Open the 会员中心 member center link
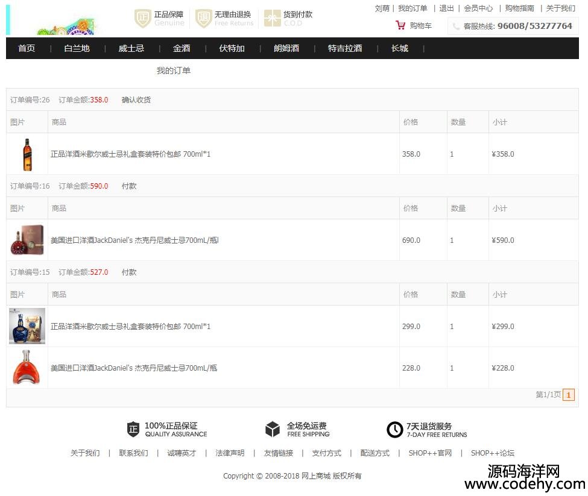The width and height of the screenshot is (588, 496). pos(478,8)
